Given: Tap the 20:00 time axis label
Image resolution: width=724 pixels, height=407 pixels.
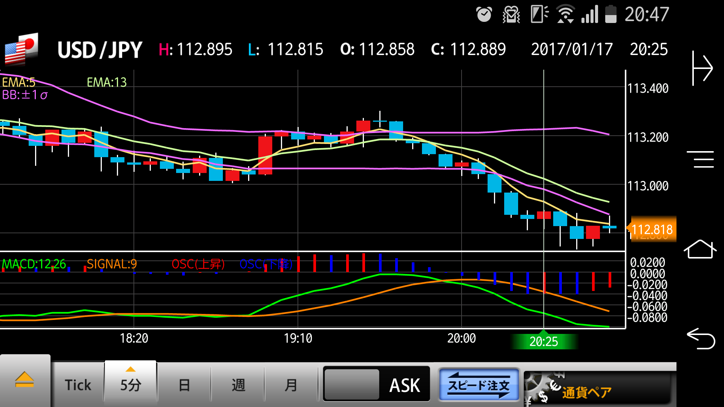Looking at the screenshot, I should point(462,338).
